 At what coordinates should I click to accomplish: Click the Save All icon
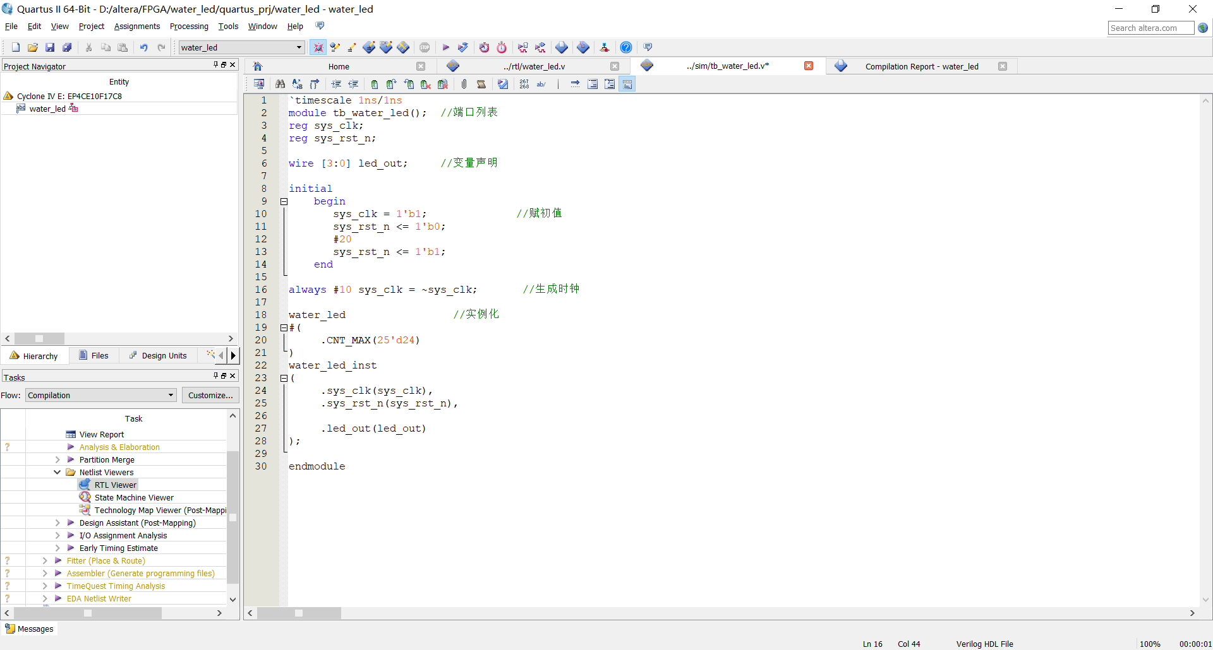(67, 47)
